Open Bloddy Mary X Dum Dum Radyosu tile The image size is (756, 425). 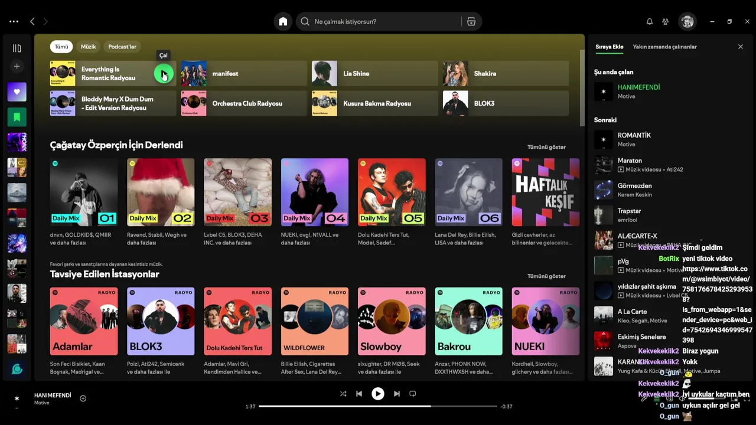113,103
